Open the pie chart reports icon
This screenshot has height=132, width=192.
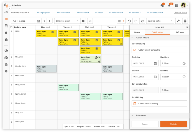[x=6, y=40]
